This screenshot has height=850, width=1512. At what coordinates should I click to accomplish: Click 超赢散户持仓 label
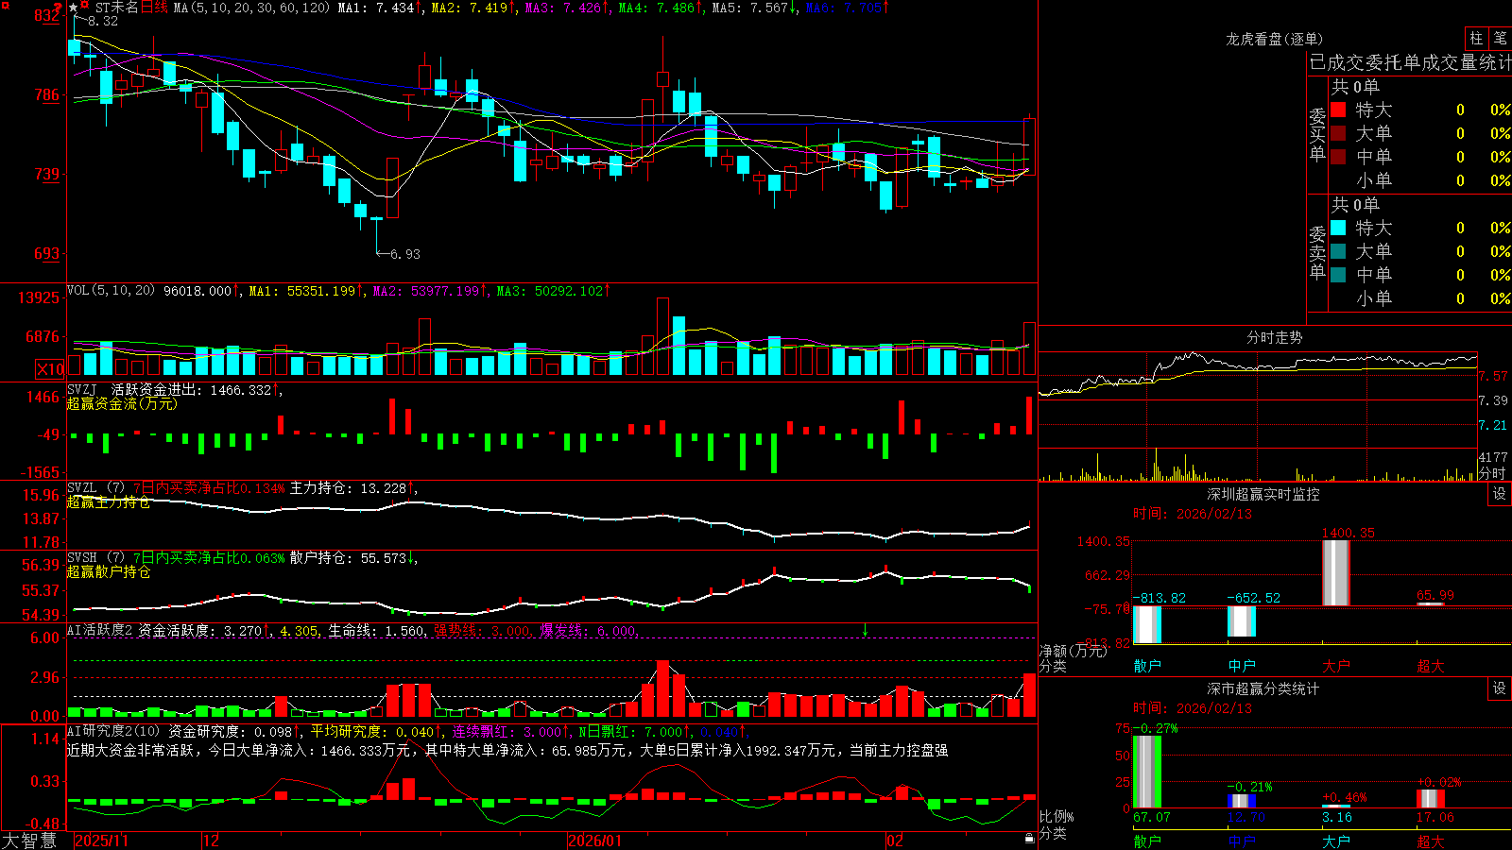tap(109, 571)
